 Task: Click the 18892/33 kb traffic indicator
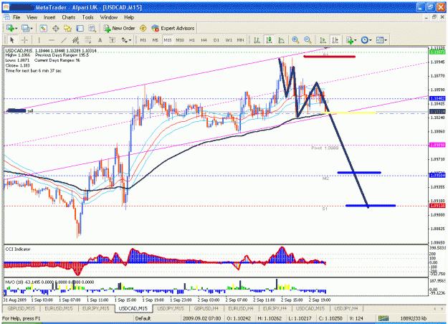click(x=413, y=318)
